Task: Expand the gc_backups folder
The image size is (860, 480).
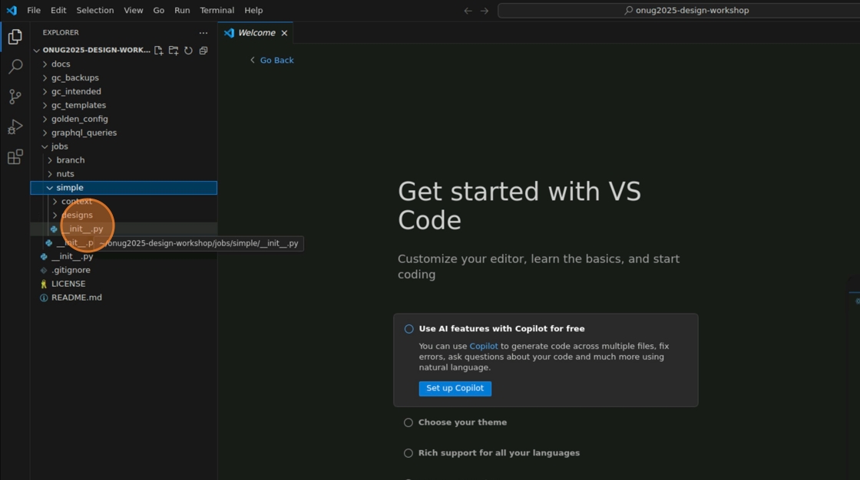Action: coord(124,77)
